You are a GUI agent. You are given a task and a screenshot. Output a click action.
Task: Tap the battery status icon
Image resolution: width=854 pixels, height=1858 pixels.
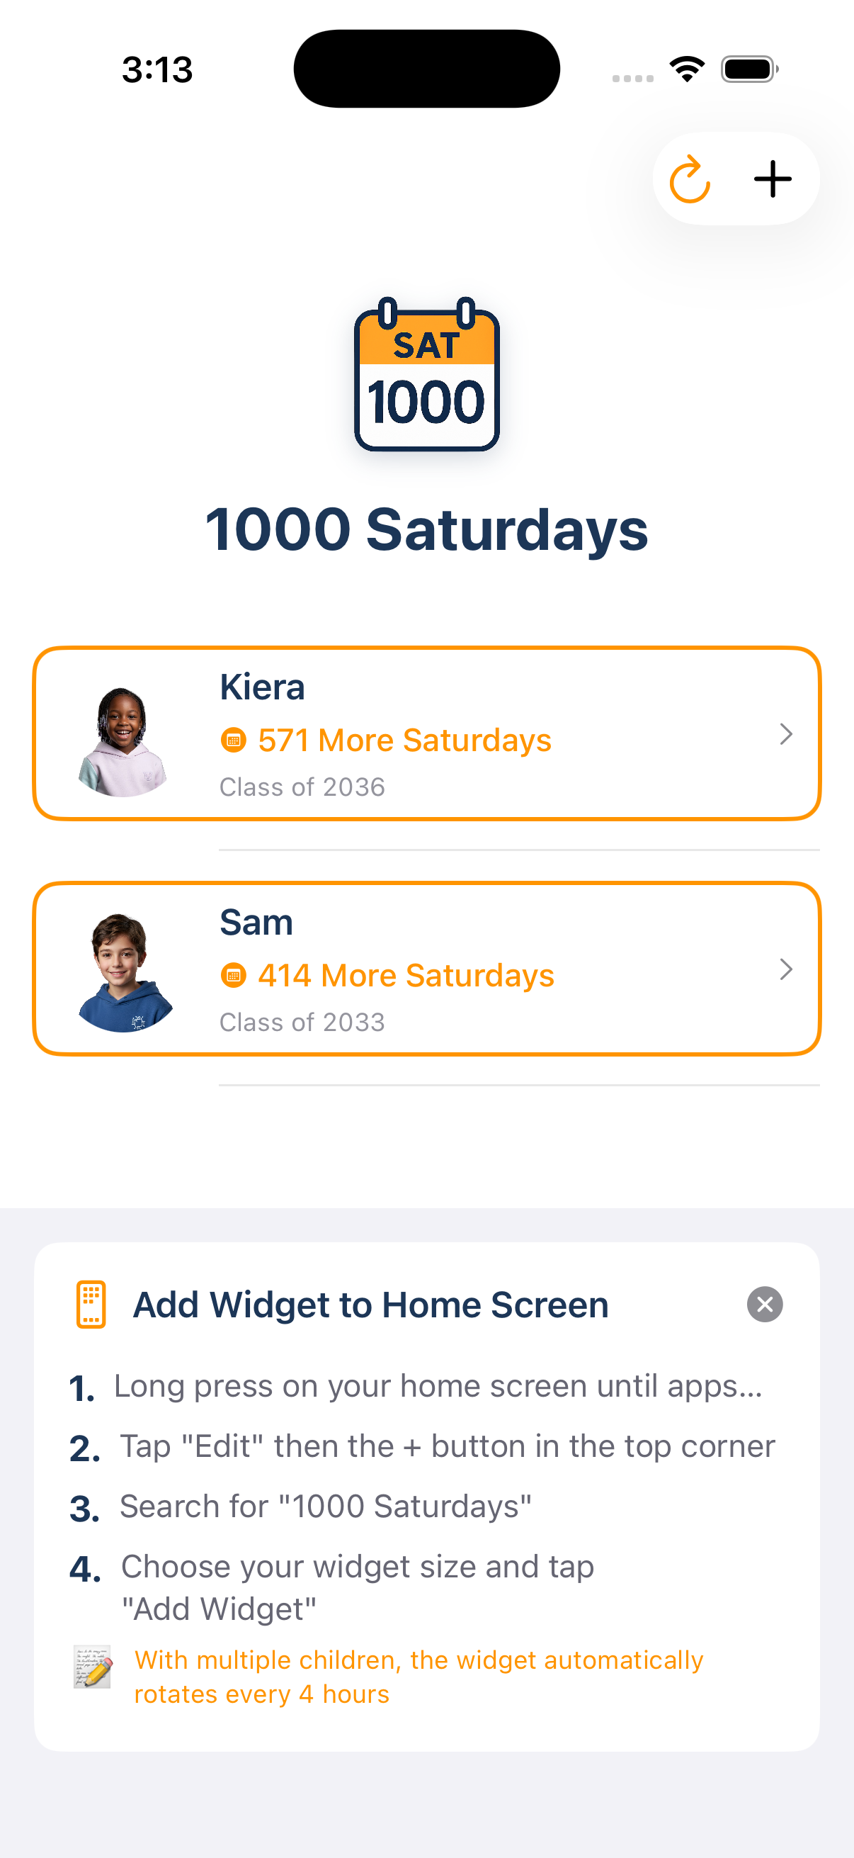748,69
